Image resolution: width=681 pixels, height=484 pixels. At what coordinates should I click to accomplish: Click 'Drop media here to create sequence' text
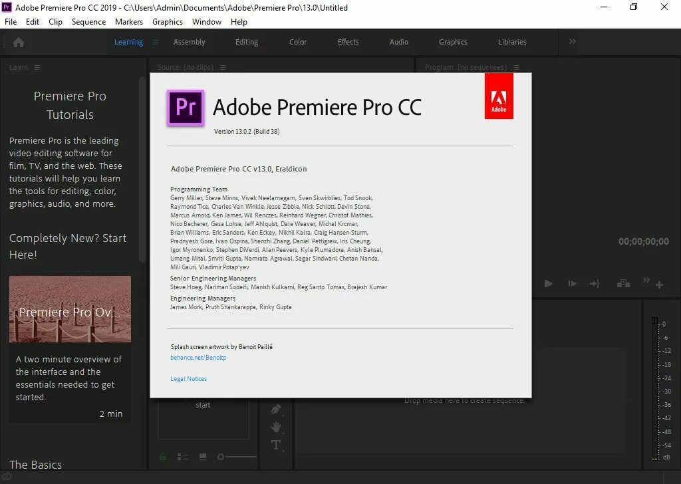465,401
